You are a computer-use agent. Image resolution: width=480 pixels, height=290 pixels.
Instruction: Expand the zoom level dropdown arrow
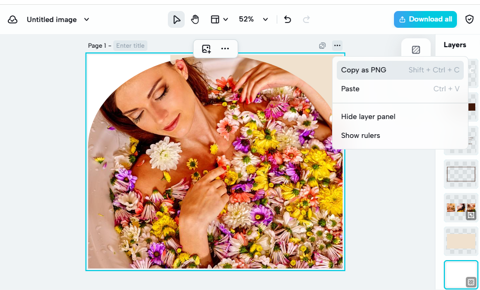tap(265, 19)
